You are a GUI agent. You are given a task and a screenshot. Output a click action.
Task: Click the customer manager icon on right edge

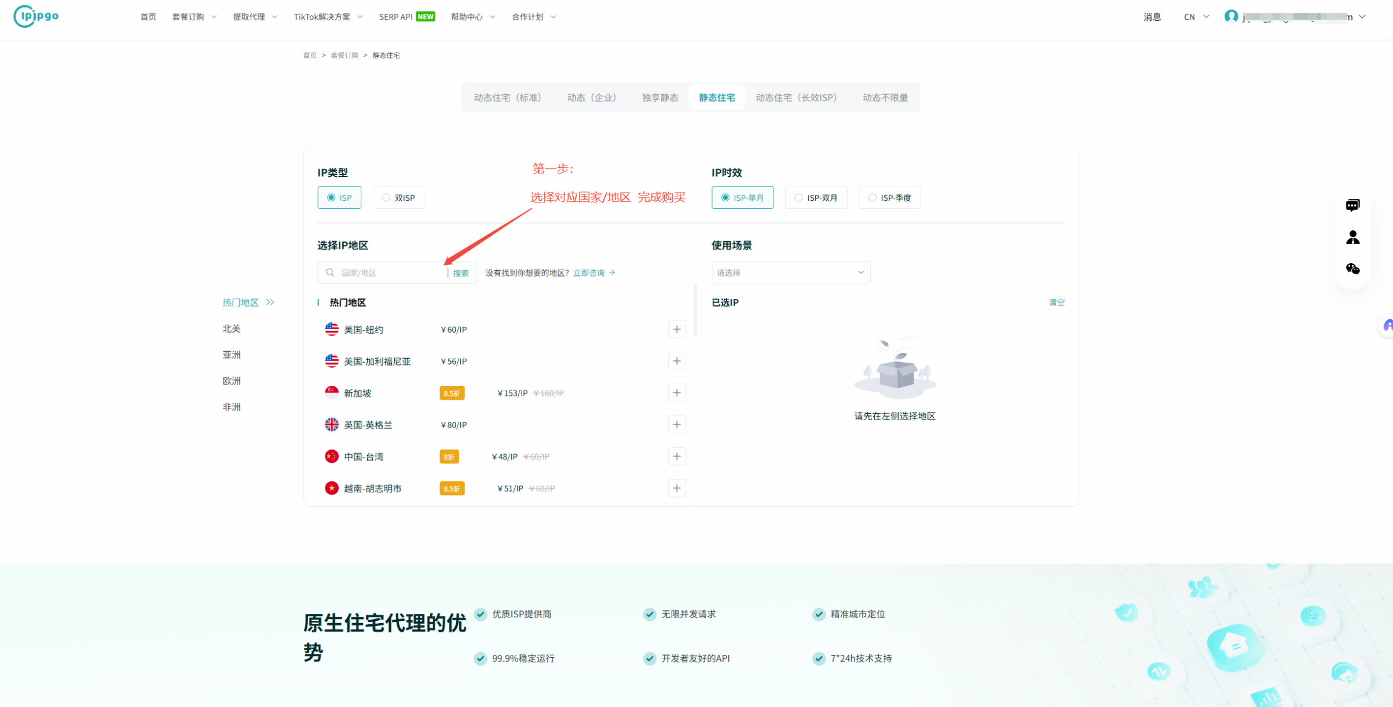click(1353, 237)
